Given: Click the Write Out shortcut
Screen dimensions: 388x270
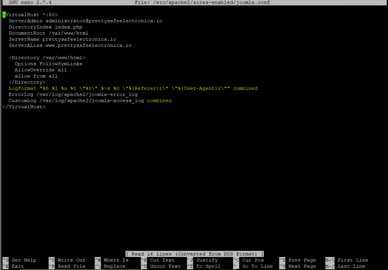Looking at the screenshot, I should click(71, 260).
